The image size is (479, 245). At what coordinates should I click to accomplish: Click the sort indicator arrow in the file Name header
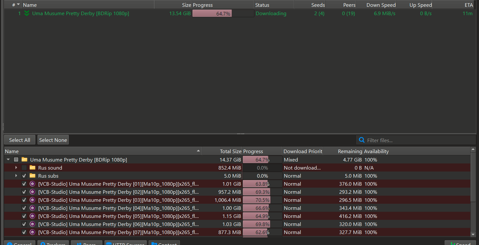coord(198,151)
